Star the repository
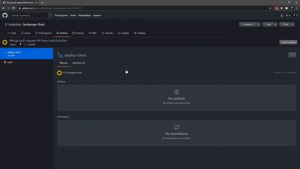This screenshot has width=300, height=169. coord(268,24)
